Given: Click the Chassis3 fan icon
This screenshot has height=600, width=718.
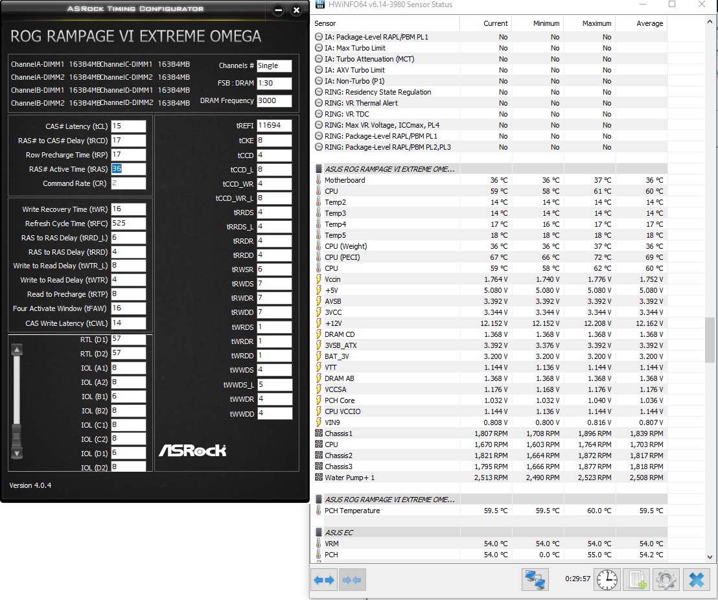Looking at the screenshot, I should pyautogui.click(x=319, y=467).
